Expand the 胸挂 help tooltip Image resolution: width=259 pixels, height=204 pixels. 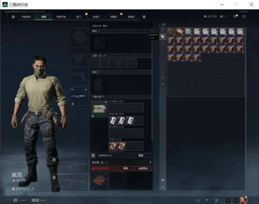99,31
